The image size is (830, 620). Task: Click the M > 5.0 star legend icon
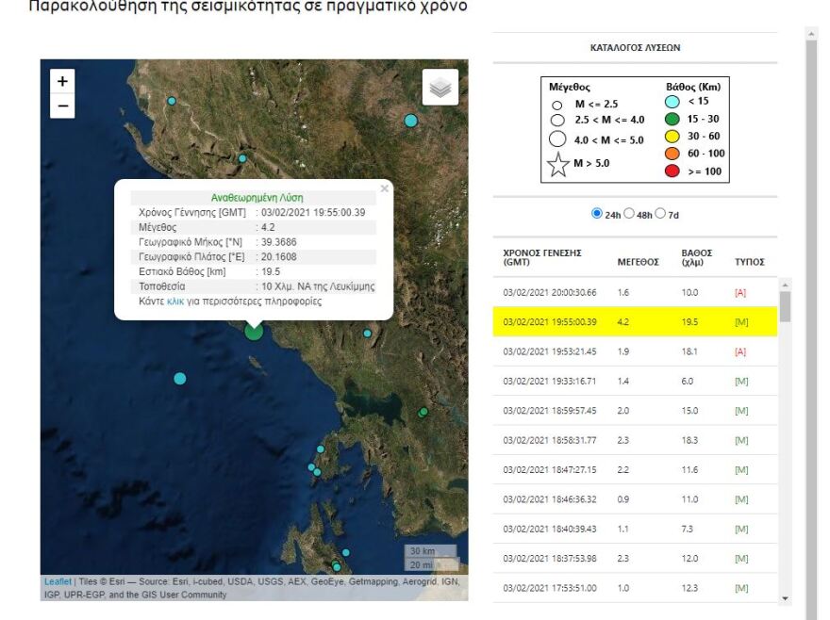pyautogui.click(x=557, y=162)
